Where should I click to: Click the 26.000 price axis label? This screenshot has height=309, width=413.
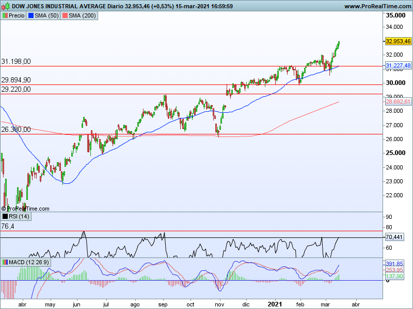coord(394,139)
